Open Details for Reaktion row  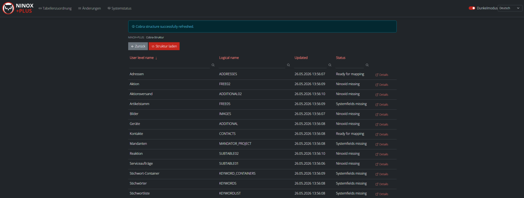(382, 155)
